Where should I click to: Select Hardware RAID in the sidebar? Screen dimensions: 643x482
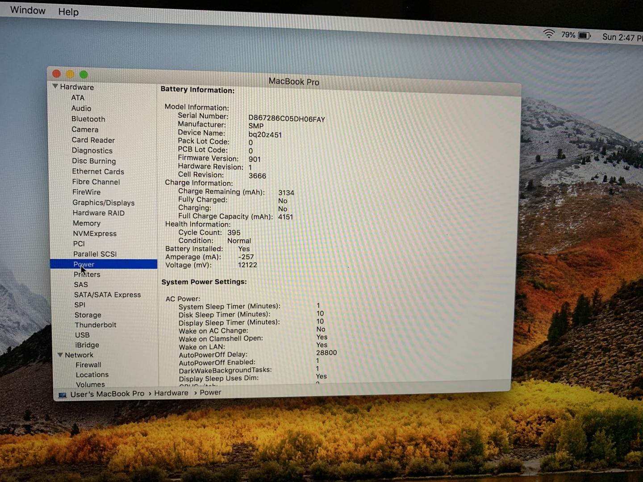(99, 213)
